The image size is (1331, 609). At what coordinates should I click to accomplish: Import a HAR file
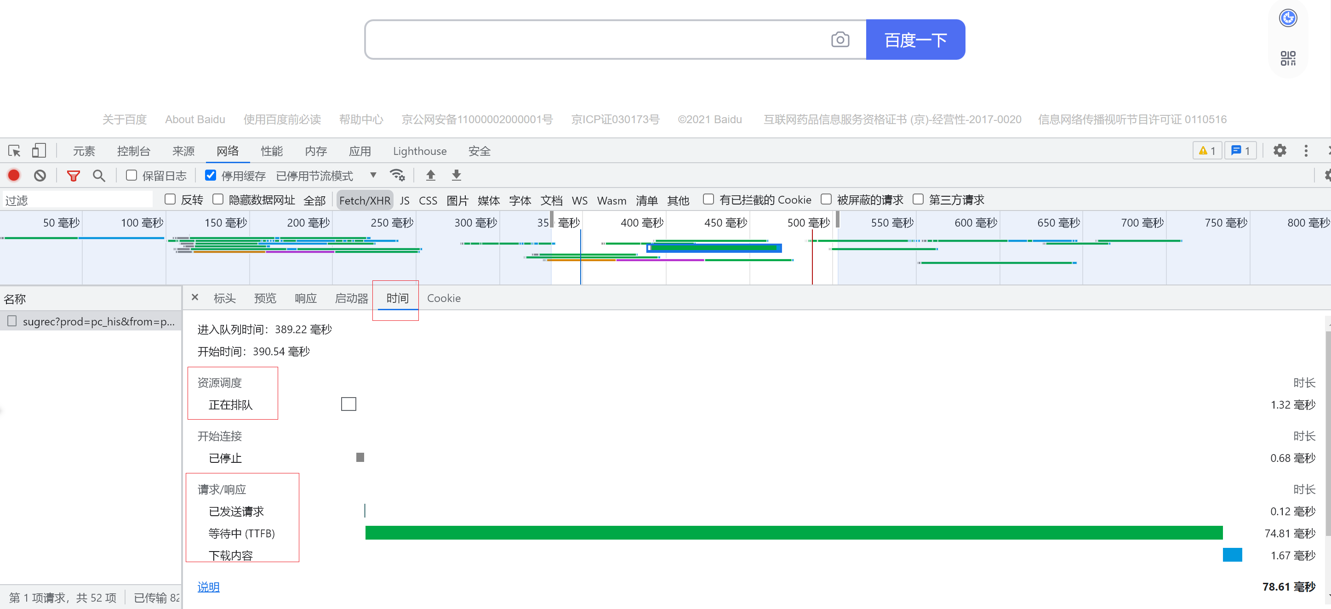430,175
